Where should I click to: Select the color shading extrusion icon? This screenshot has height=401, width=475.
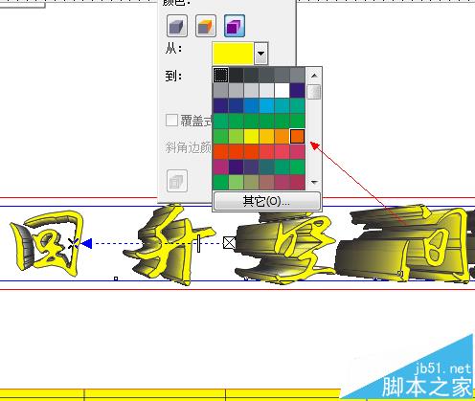[x=235, y=26]
